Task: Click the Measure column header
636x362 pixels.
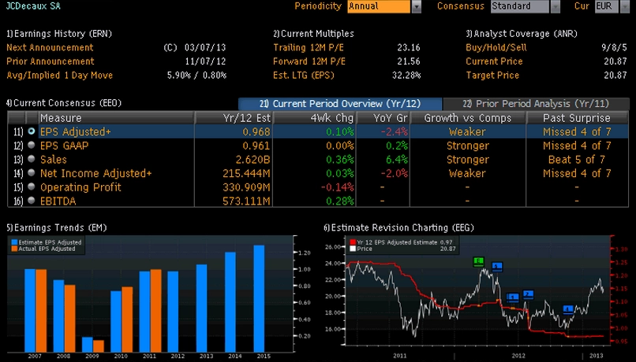Action: tap(116, 118)
